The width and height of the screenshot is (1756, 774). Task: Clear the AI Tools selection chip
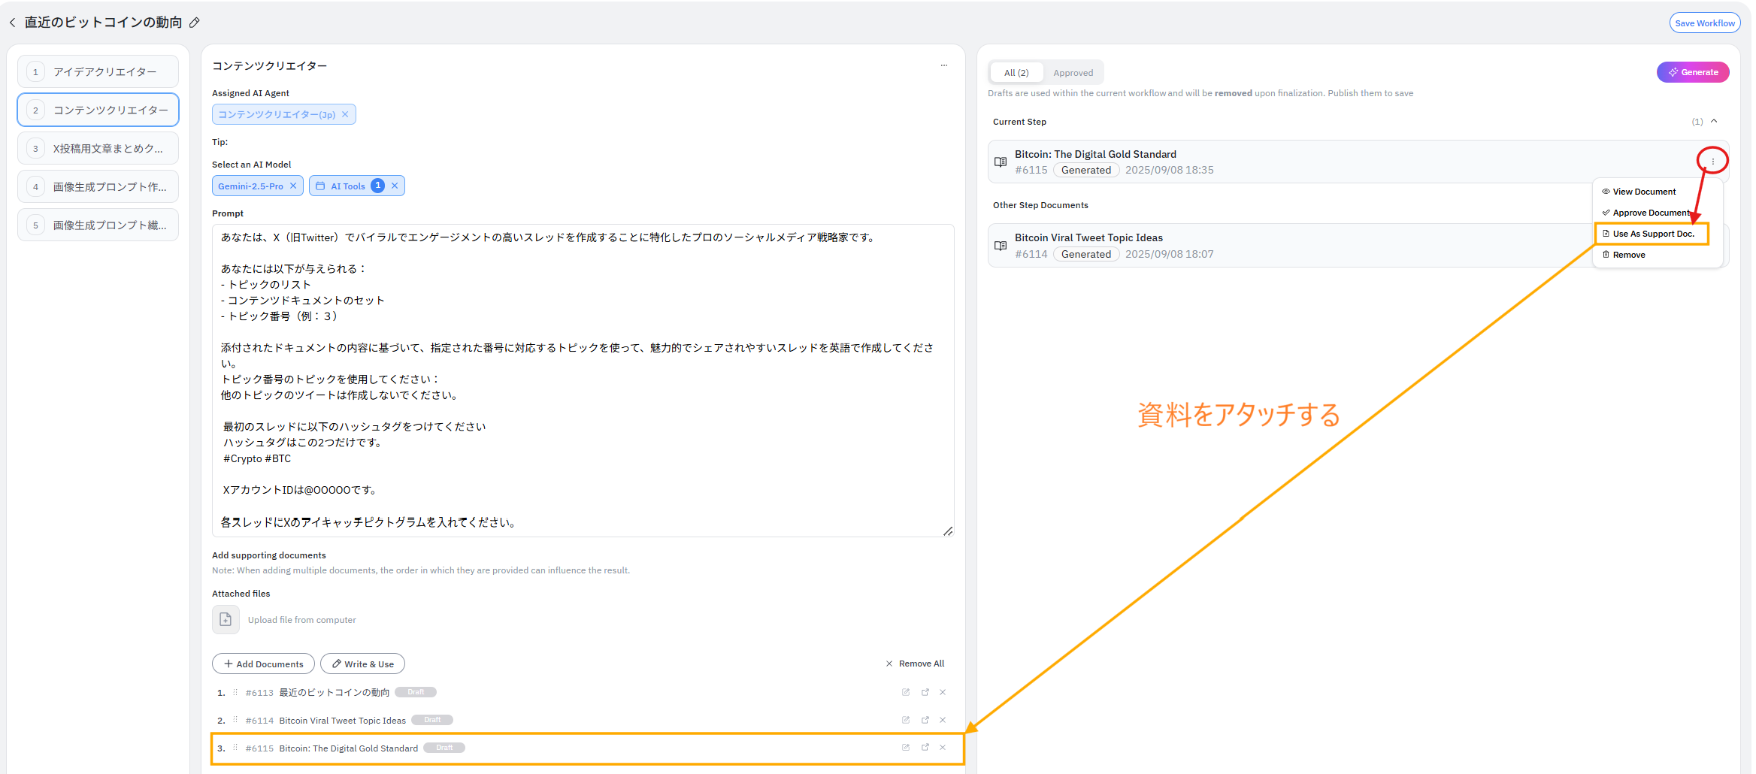coord(395,186)
